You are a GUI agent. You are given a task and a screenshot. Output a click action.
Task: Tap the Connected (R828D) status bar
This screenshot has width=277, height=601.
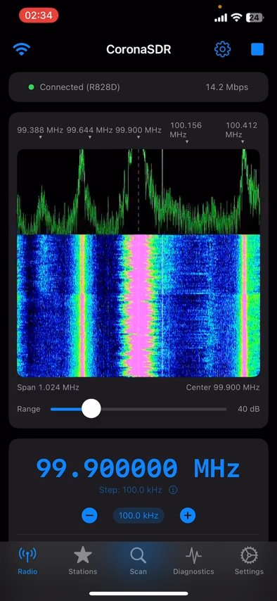click(138, 87)
